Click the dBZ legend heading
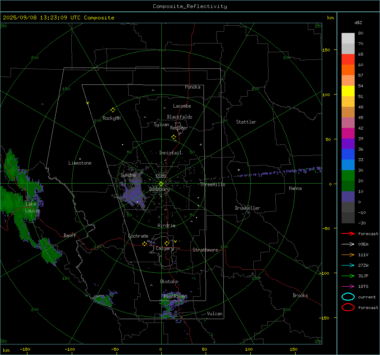This screenshot has height=355, width=380. point(358,22)
